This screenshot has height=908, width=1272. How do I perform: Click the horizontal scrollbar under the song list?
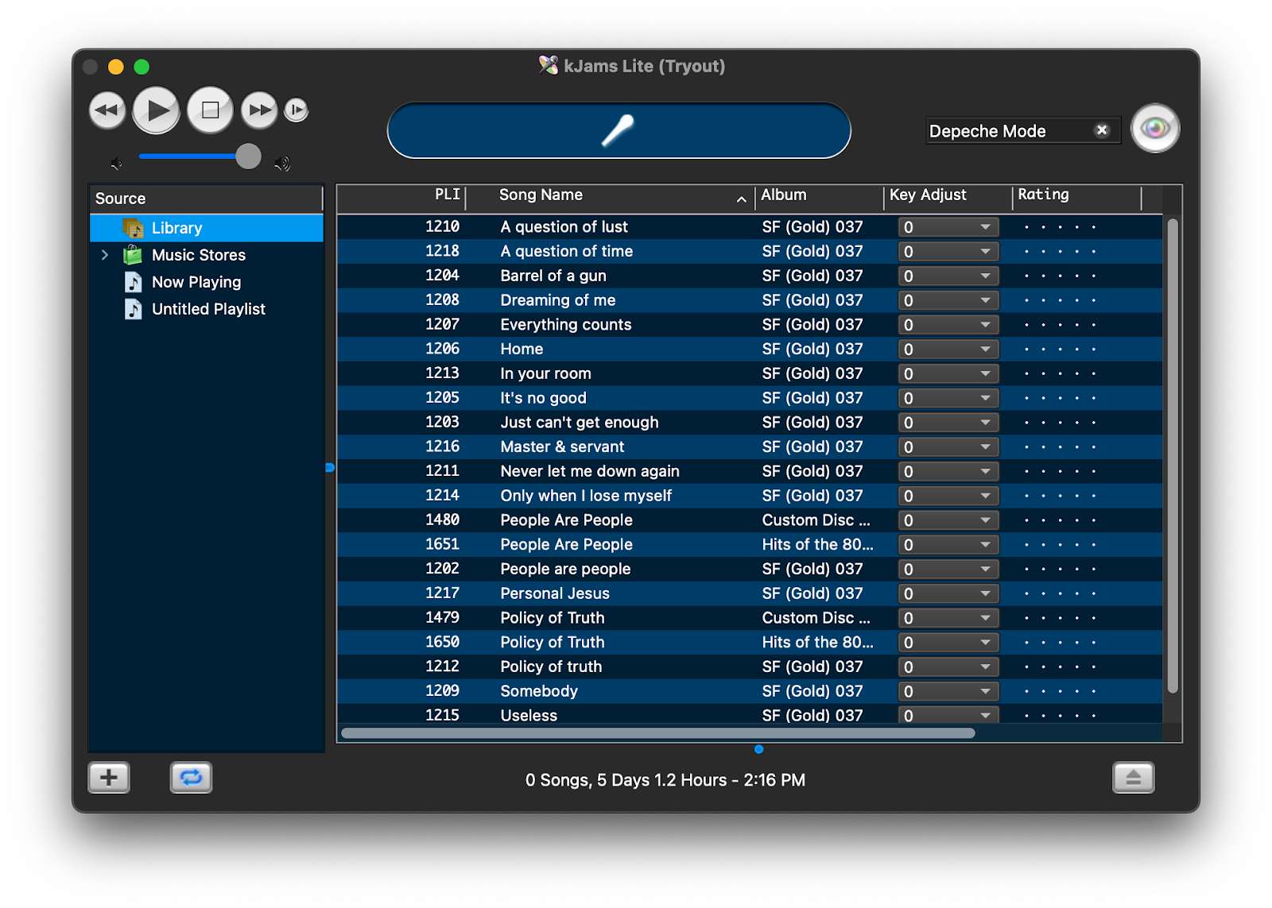pyautogui.click(x=658, y=733)
